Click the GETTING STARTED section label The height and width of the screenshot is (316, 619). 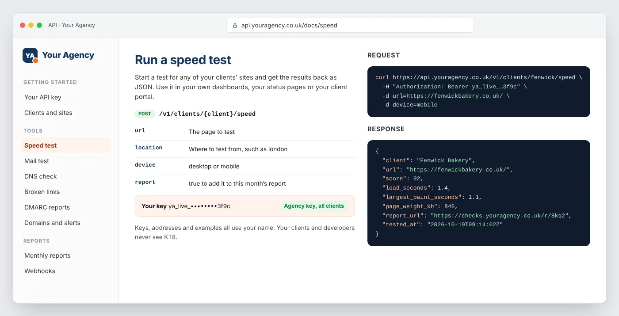click(x=50, y=82)
